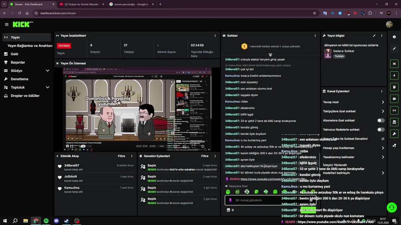
Task: Toggle the chat bubble panel icon in the right rail
Action: tap(394, 99)
